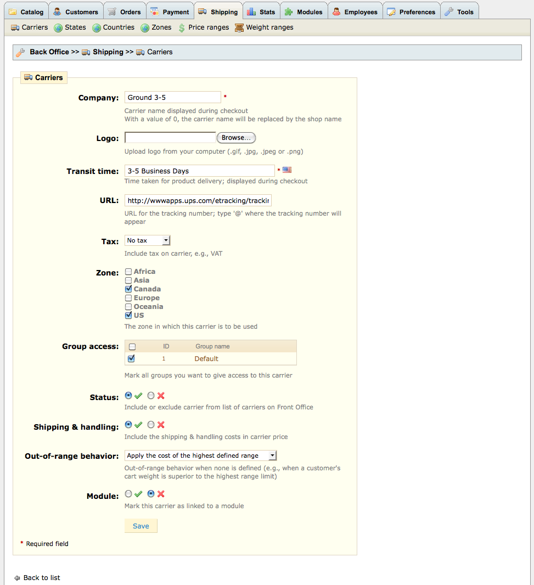Save the carrier settings
Screen dimensions: 534x585
point(141,526)
